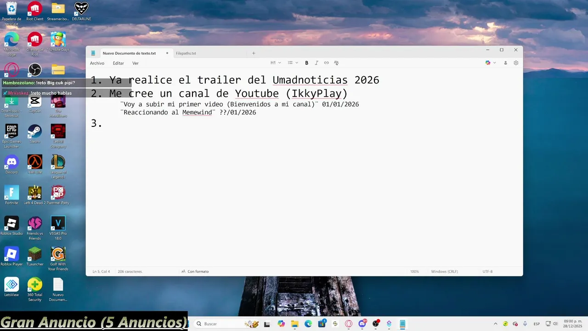Viewport: 588px width, 331px height.
Task: Place cursor on line 3 of the document
Action: click(96, 123)
